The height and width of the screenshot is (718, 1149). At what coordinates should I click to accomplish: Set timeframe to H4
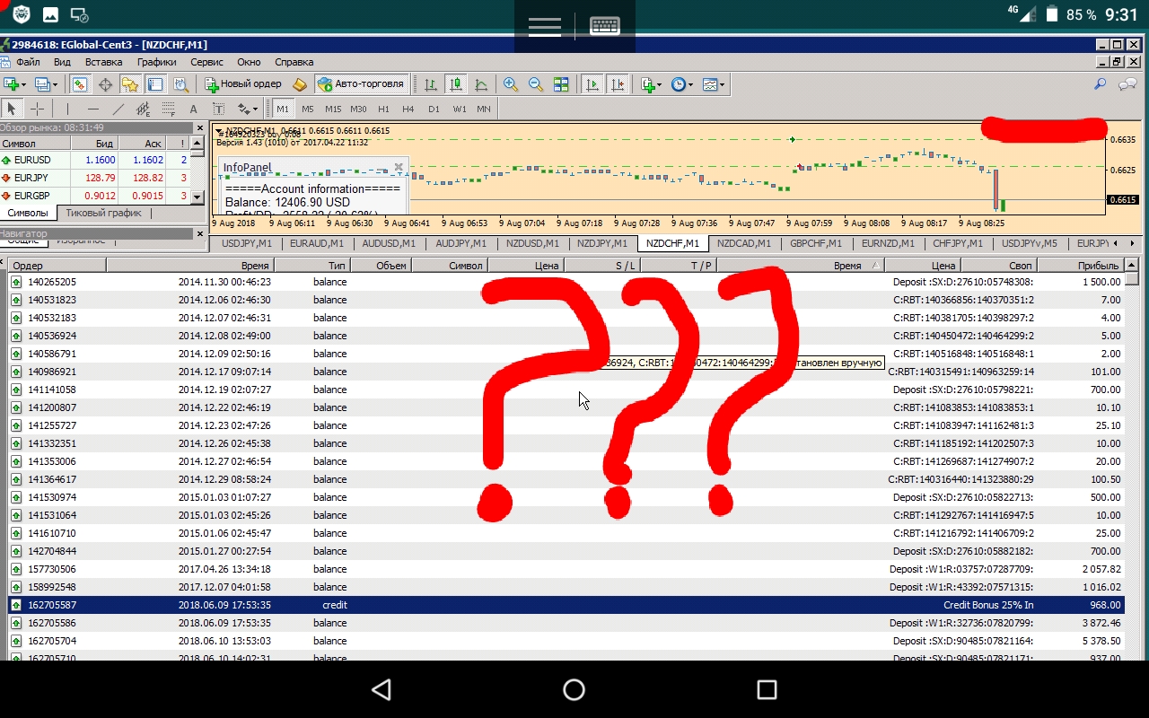408,109
